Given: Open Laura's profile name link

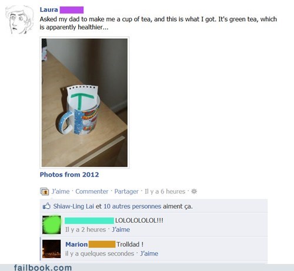Looking at the screenshot, I should coord(49,9).
